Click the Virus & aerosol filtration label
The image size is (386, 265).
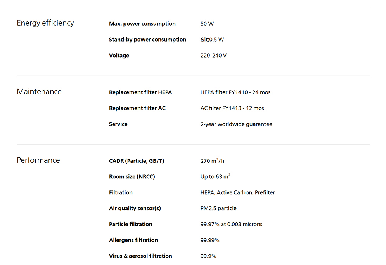[x=140, y=256]
